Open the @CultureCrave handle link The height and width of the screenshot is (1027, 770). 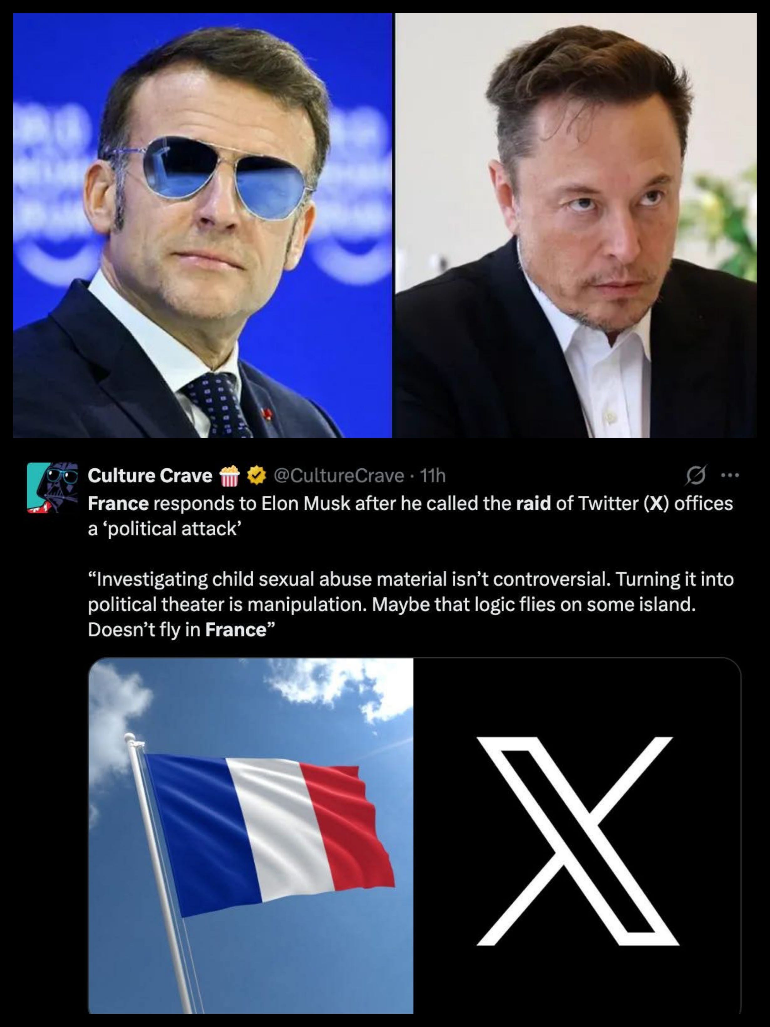pos(339,476)
